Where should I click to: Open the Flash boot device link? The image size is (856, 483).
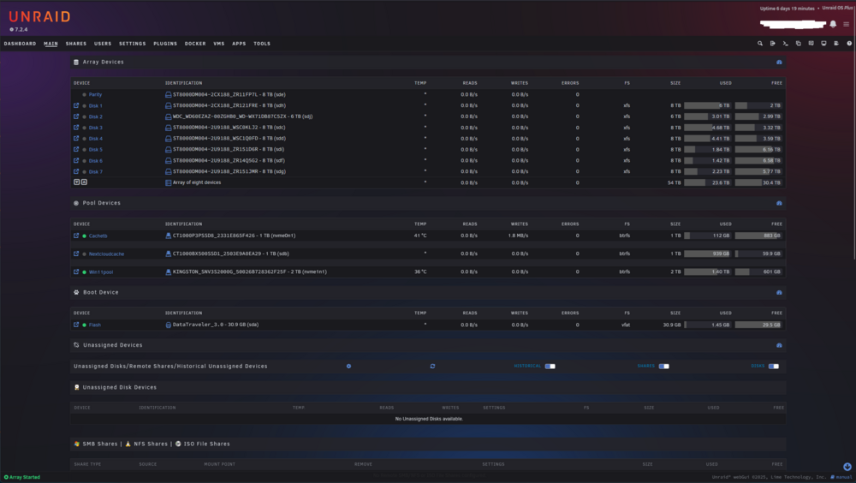tap(95, 325)
